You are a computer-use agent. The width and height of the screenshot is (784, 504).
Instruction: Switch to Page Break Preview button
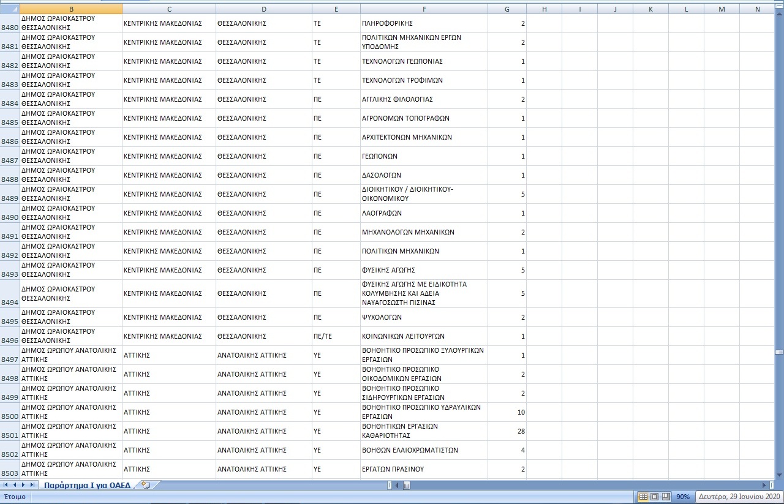click(666, 497)
